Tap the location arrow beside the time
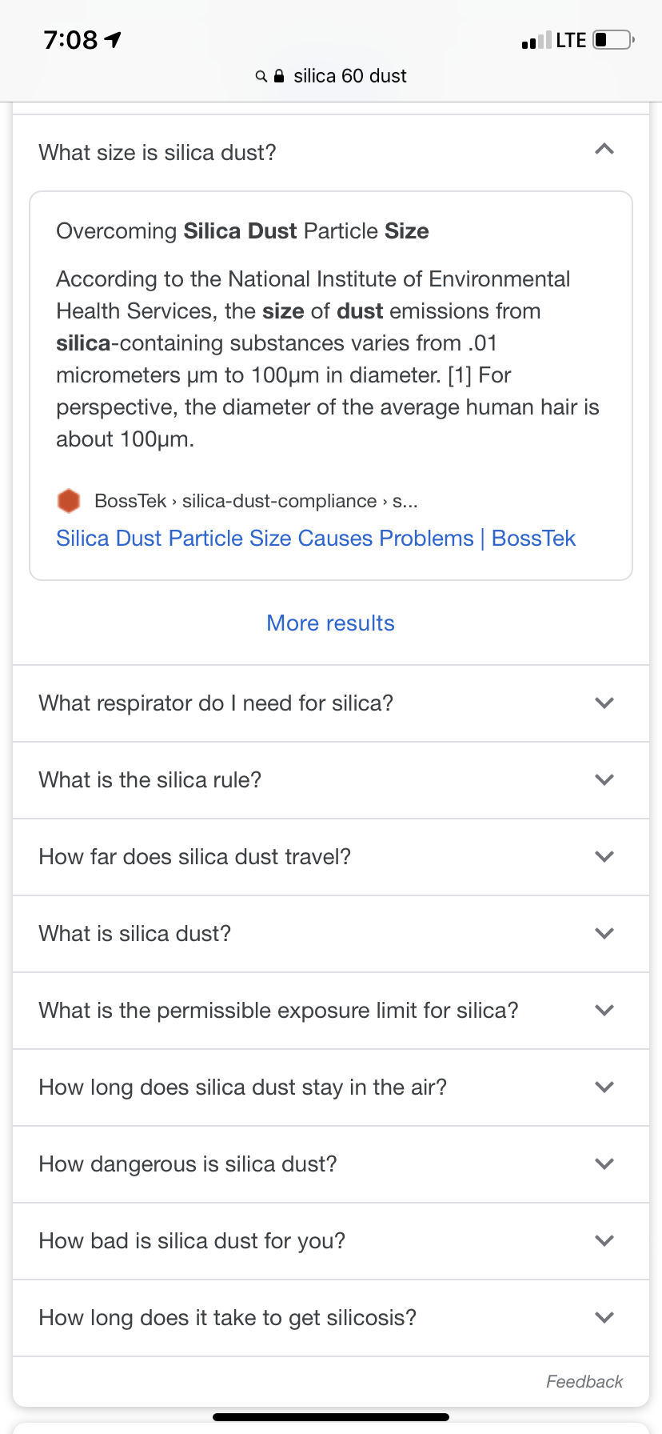The width and height of the screenshot is (662, 1434). click(114, 39)
